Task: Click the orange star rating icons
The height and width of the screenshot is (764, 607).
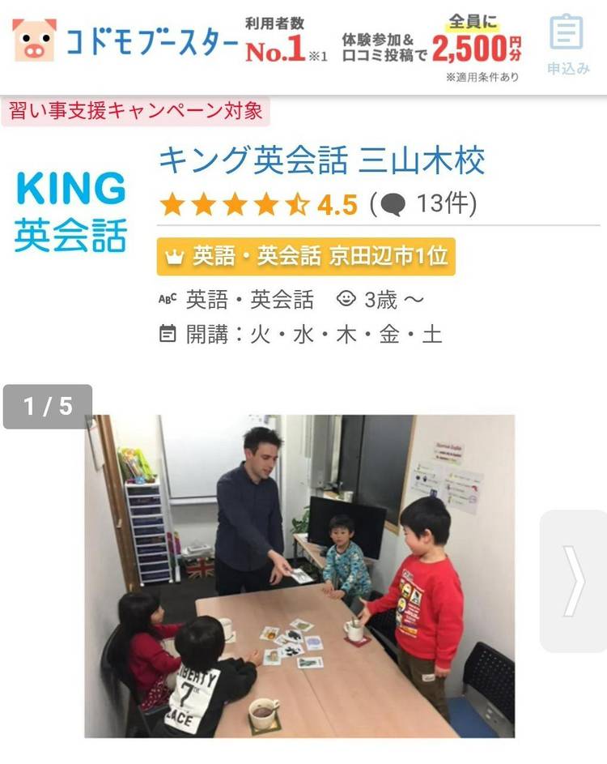Action: pyautogui.click(x=235, y=204)
